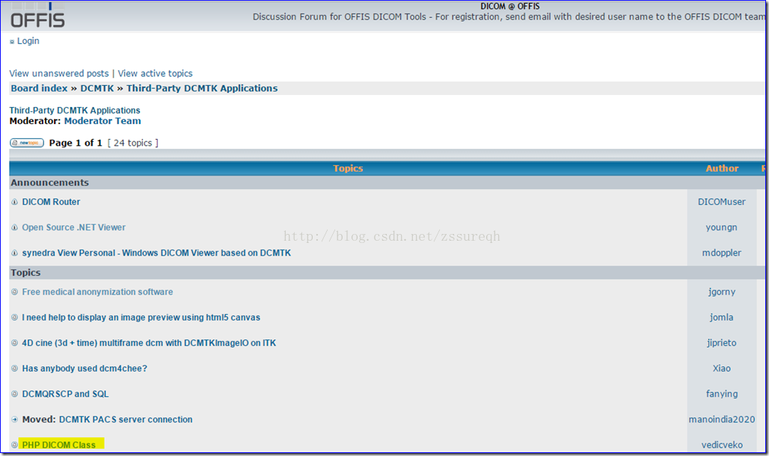Open Free medical anonymization software topic
Viewport: 769px width, 456px height.
(x=97, y=292)
